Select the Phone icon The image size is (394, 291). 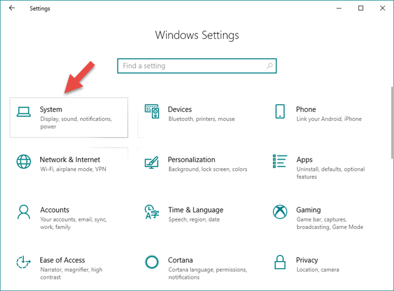(280, 111)
